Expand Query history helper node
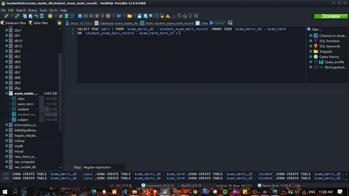 click(x=310, y=57)
